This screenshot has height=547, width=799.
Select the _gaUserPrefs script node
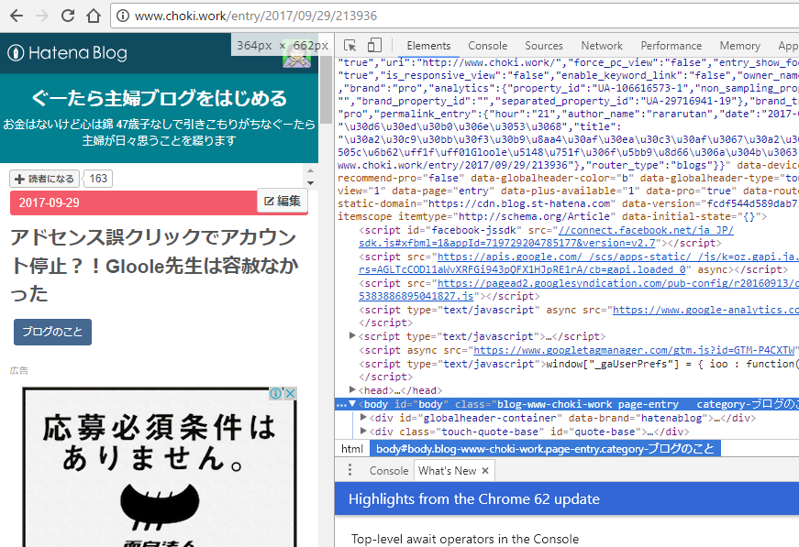coord(578,370)
